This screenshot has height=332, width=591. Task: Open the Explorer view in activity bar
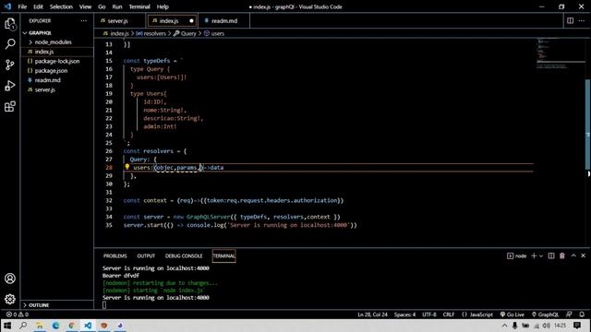[10, 25]
